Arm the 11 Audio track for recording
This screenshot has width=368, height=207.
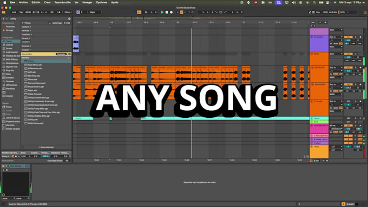(360, 37)
